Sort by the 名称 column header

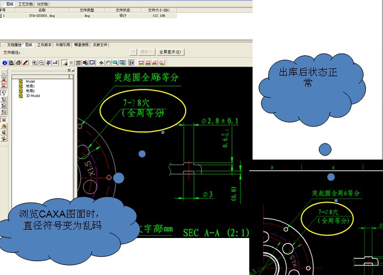pos(42,10)
